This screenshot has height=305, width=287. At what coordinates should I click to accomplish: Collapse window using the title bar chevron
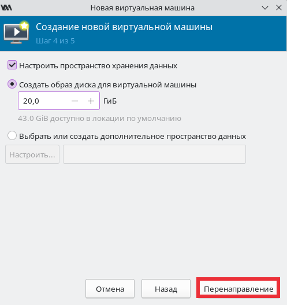coord(265,8)
